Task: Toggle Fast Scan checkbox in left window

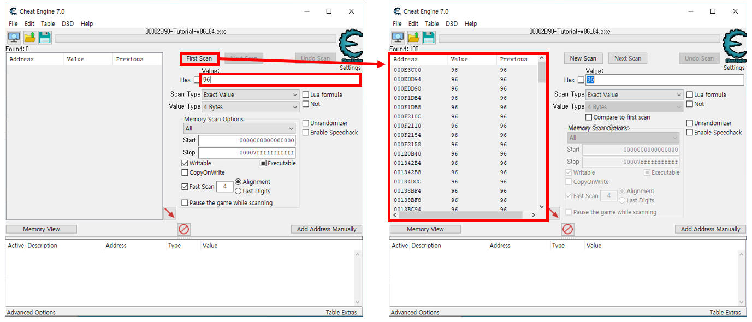Action: click(185, 187)
